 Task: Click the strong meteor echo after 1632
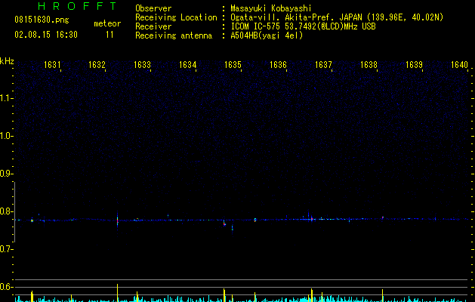(117, 220)
